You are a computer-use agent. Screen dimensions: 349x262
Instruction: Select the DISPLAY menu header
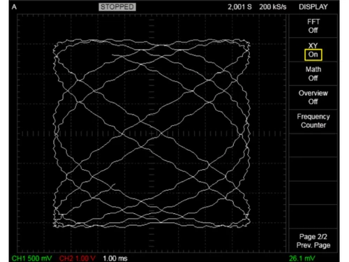313,7
